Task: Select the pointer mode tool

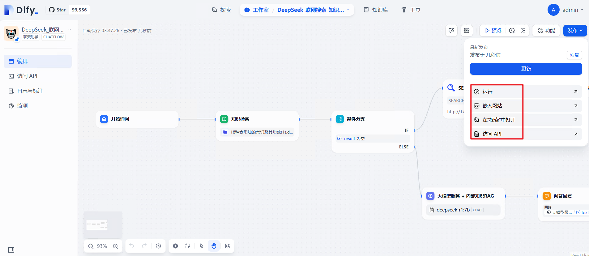Action: click(202, 246)
